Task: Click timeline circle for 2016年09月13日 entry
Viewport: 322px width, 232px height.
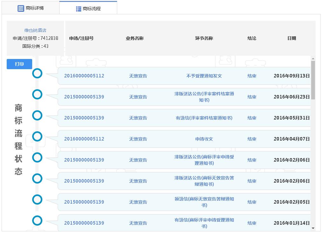Action: click(37, 73)
